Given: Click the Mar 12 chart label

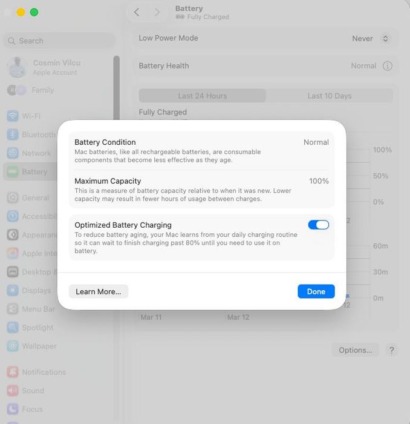Looking at the screenshot, I should tap(238, 317).
